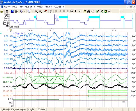Open the Edición menu
This screenshot has width=136, height=111.
coord(15,7)
